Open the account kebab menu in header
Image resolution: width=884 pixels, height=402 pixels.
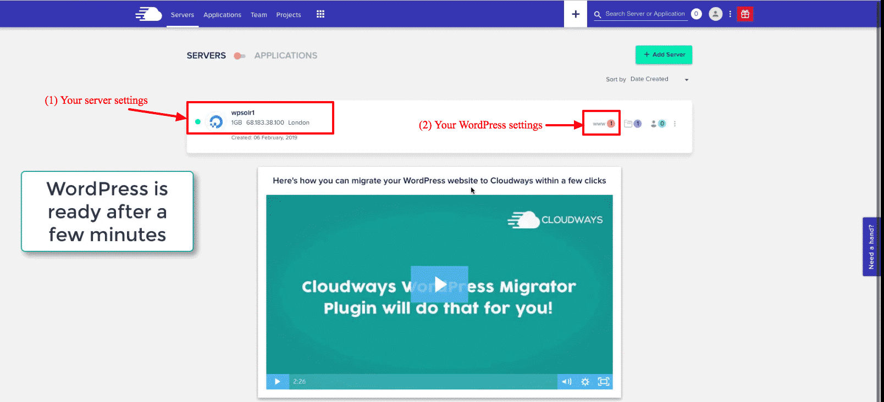coord(730,14)
